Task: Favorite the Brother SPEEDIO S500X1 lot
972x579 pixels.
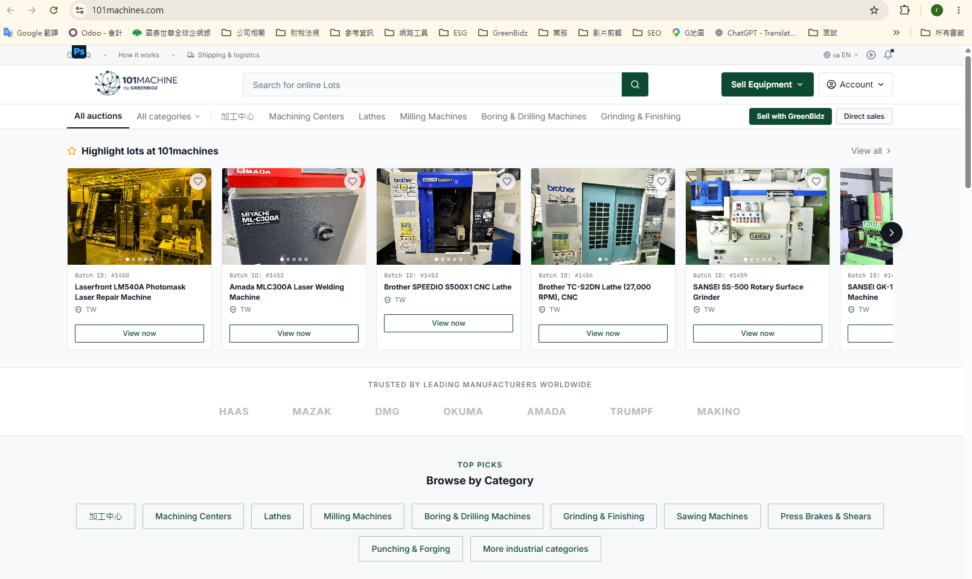Action: pos(507,182)
